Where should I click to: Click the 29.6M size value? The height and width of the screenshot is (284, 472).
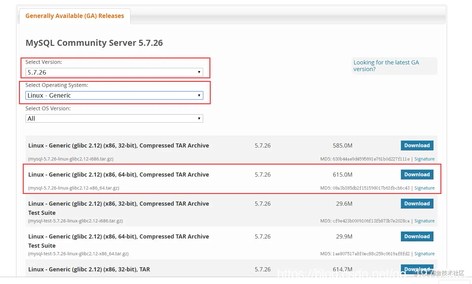(344, 204)
